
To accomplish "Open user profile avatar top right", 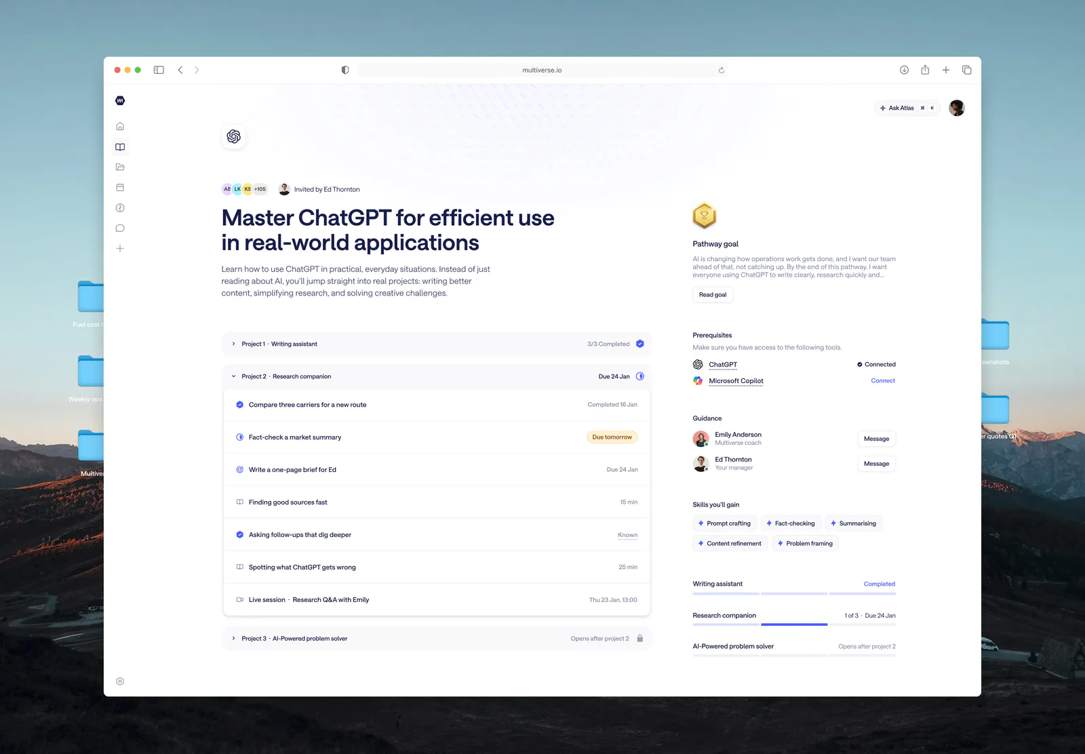I will coord(957,108).
